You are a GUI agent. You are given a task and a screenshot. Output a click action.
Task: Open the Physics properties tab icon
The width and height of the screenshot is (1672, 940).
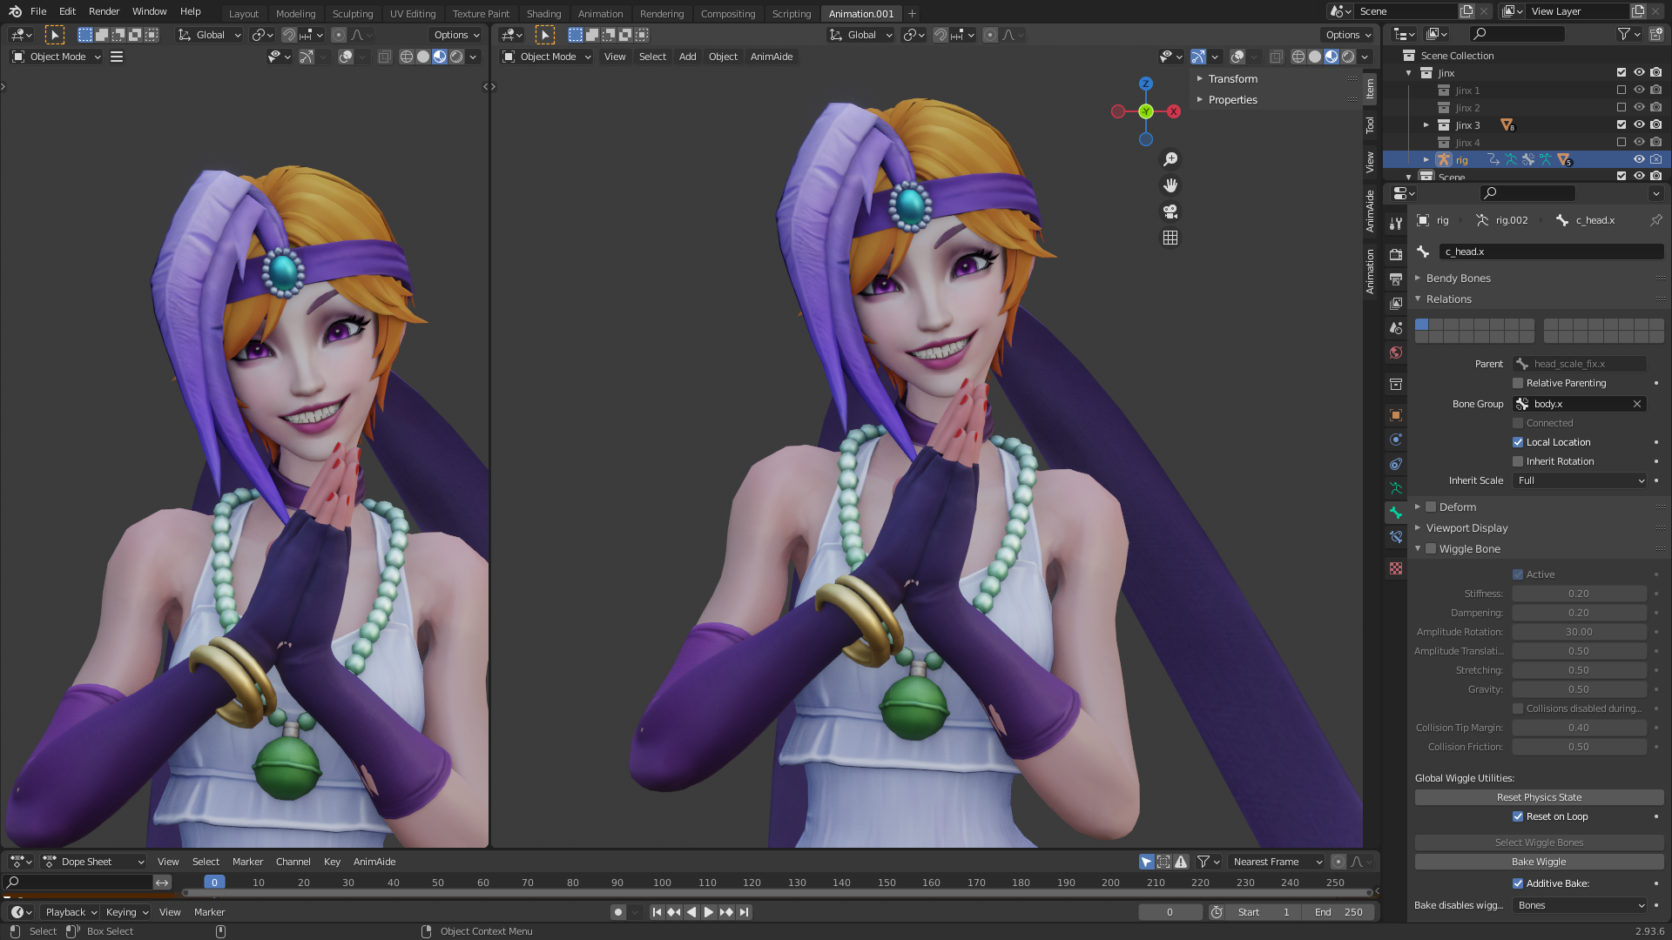pos(1396,440)
